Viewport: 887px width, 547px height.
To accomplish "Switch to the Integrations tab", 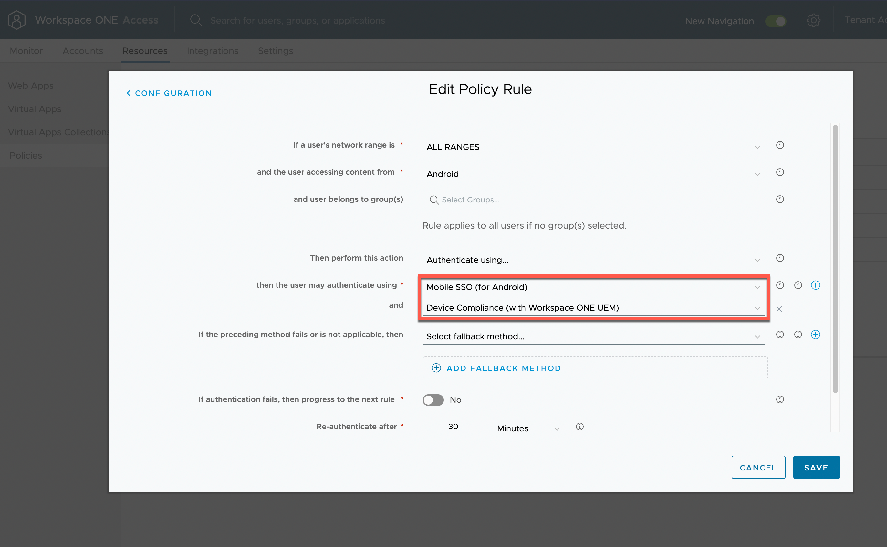I will coord(213,51).
